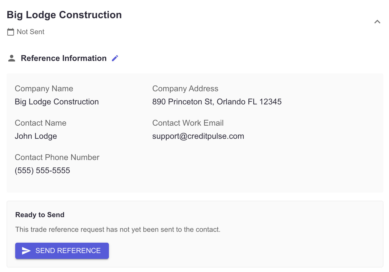
Task: Click the paper plane send icon
Action: (26, 251)
